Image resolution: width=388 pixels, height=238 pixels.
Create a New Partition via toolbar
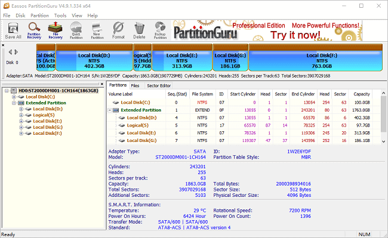(x=97, y=30)
